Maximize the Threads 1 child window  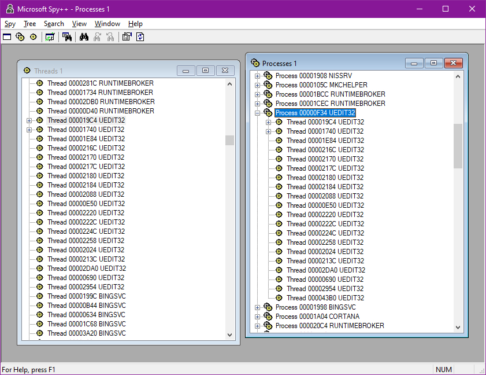pos(206,71)
